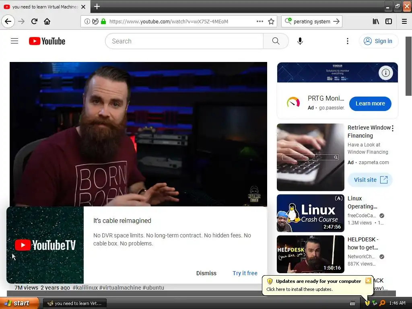Viewport: 412px width, 309px height.
Task: Click Try it free for YouTube TV
Action: [245, 273]
